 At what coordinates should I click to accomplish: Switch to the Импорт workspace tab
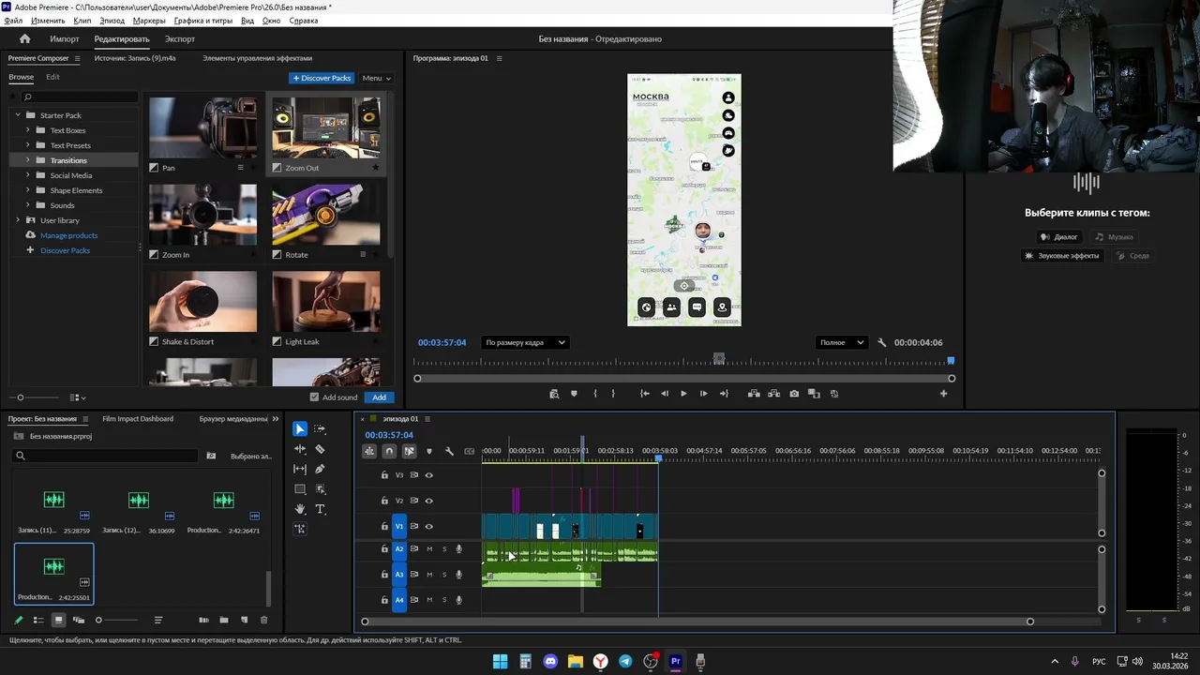click(x=65, y=38)
